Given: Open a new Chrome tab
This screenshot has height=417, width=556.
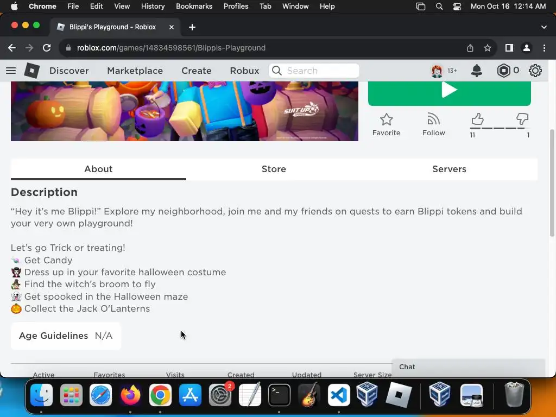Looking at the screenshot, I should [x=192, y=27].
